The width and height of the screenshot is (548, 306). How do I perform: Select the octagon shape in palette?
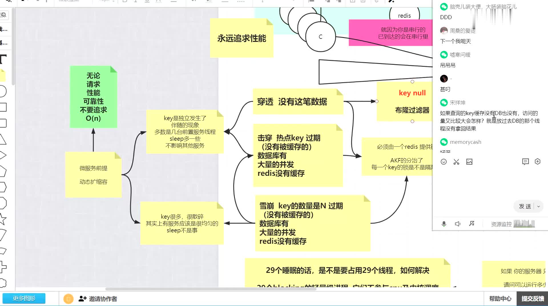(3, 203)
